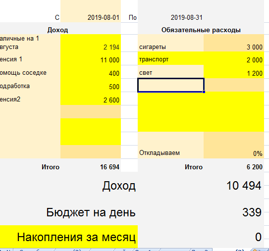
Task: Select the 1 200 electricity amount
Action: (x=255, y=74)
